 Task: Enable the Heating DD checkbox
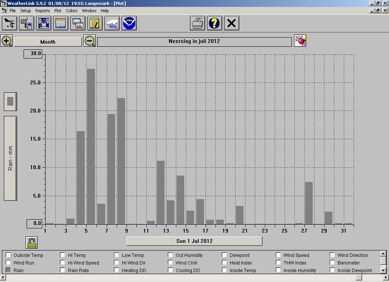pyautogui.click(x=116, y=270)
